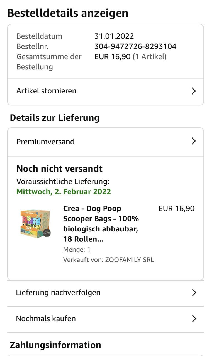Tap the arrow next to Nochmals kaufen
Screen dimensions: 207x356
tap(194, 318)
